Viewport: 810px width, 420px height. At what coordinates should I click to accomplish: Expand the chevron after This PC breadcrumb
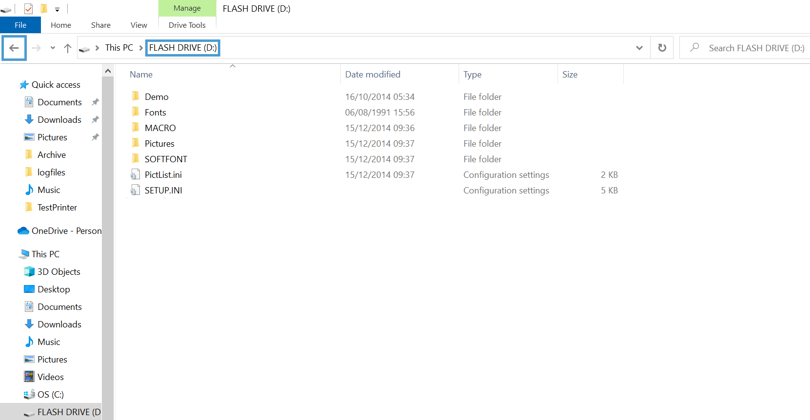141,48
